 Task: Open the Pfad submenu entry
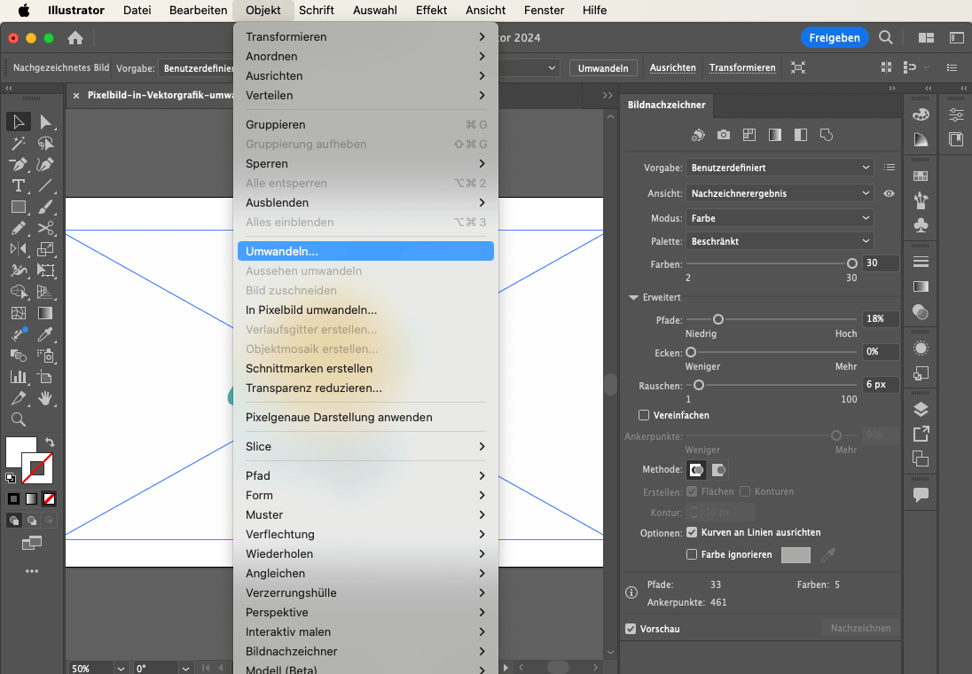click(364, 475)
